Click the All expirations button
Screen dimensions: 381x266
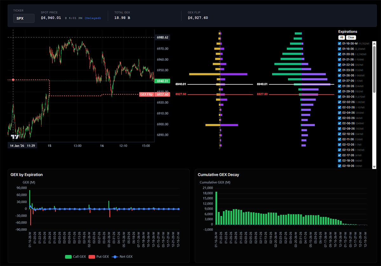[341, 37]
